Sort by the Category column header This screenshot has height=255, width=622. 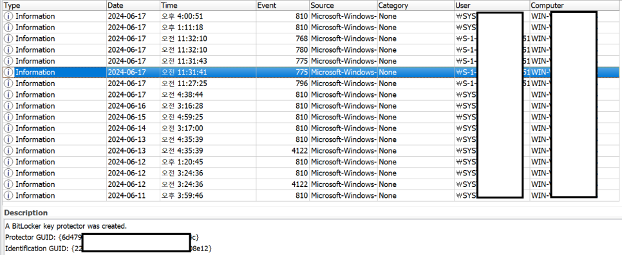point(416,5)
